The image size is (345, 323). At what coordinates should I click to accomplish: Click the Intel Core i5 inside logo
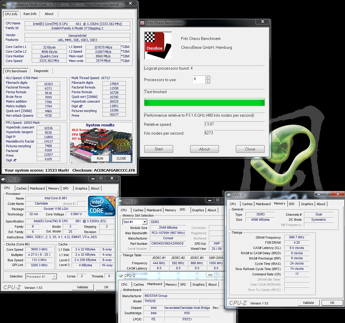pyautogui.click(x=102, y=206)
